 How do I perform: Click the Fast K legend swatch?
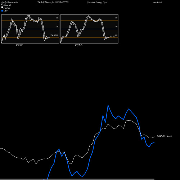click(x=2, y=7)
